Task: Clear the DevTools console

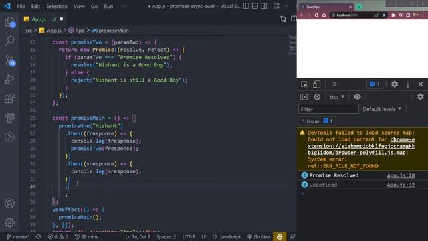Action: point(317,97)
